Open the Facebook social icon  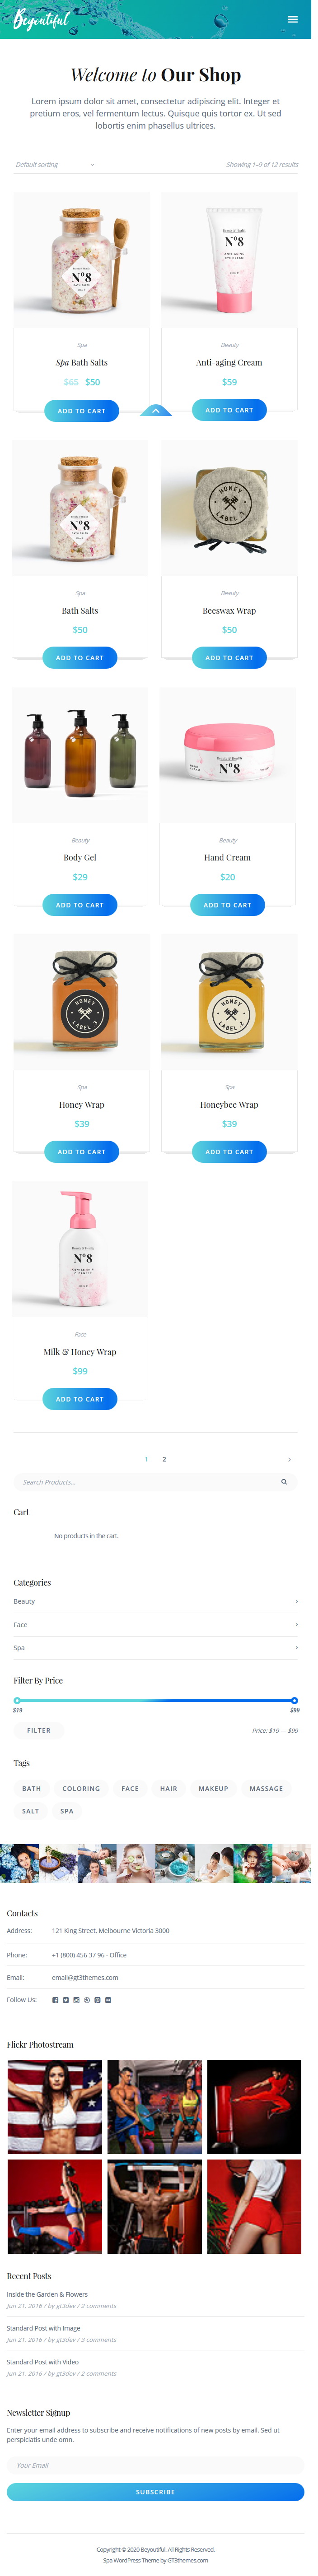click(x=55, y=2000)
